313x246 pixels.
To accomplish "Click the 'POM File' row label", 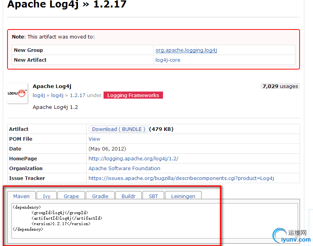I will (20, 139).
